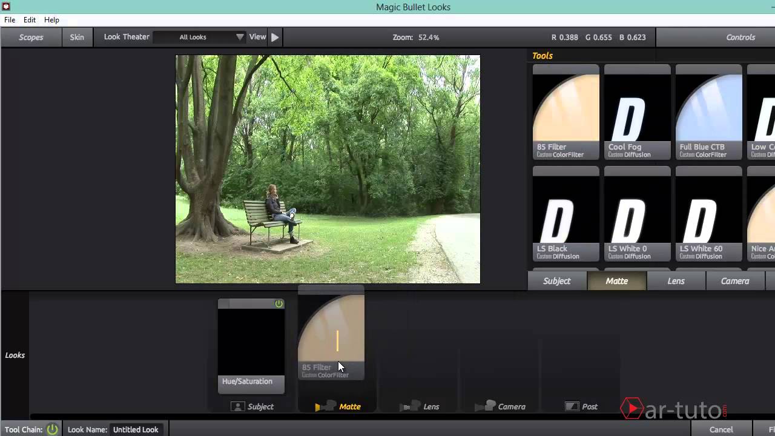This screenshot has height=436, width=775.
Task: Click the Cancel button
Action: pyautogui.click(x=721, y=429)
